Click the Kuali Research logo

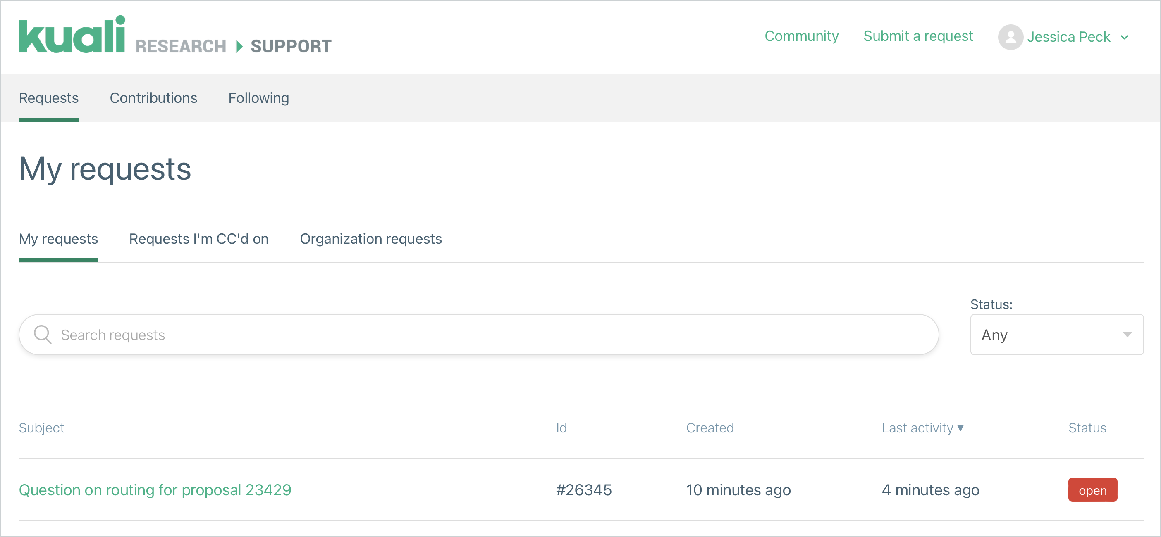coord(72,36)
